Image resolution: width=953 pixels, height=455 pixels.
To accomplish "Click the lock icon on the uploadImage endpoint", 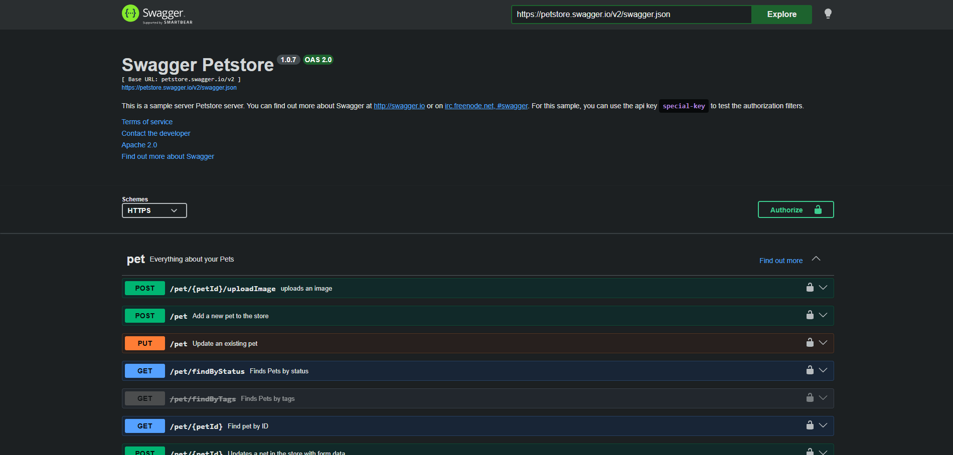I will (810, 287).
